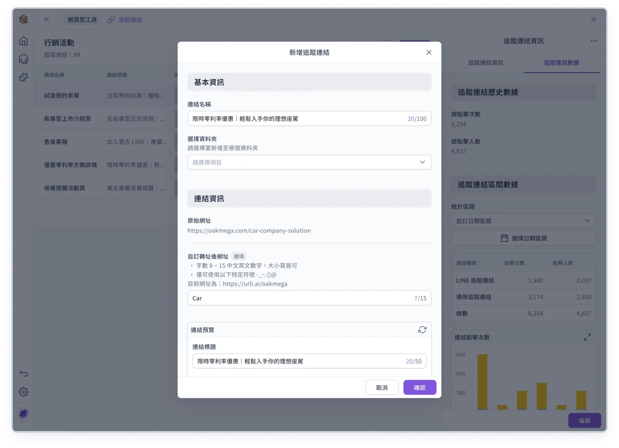Open the headset support icon
The image size is (619, 448).
pos(23,59)
